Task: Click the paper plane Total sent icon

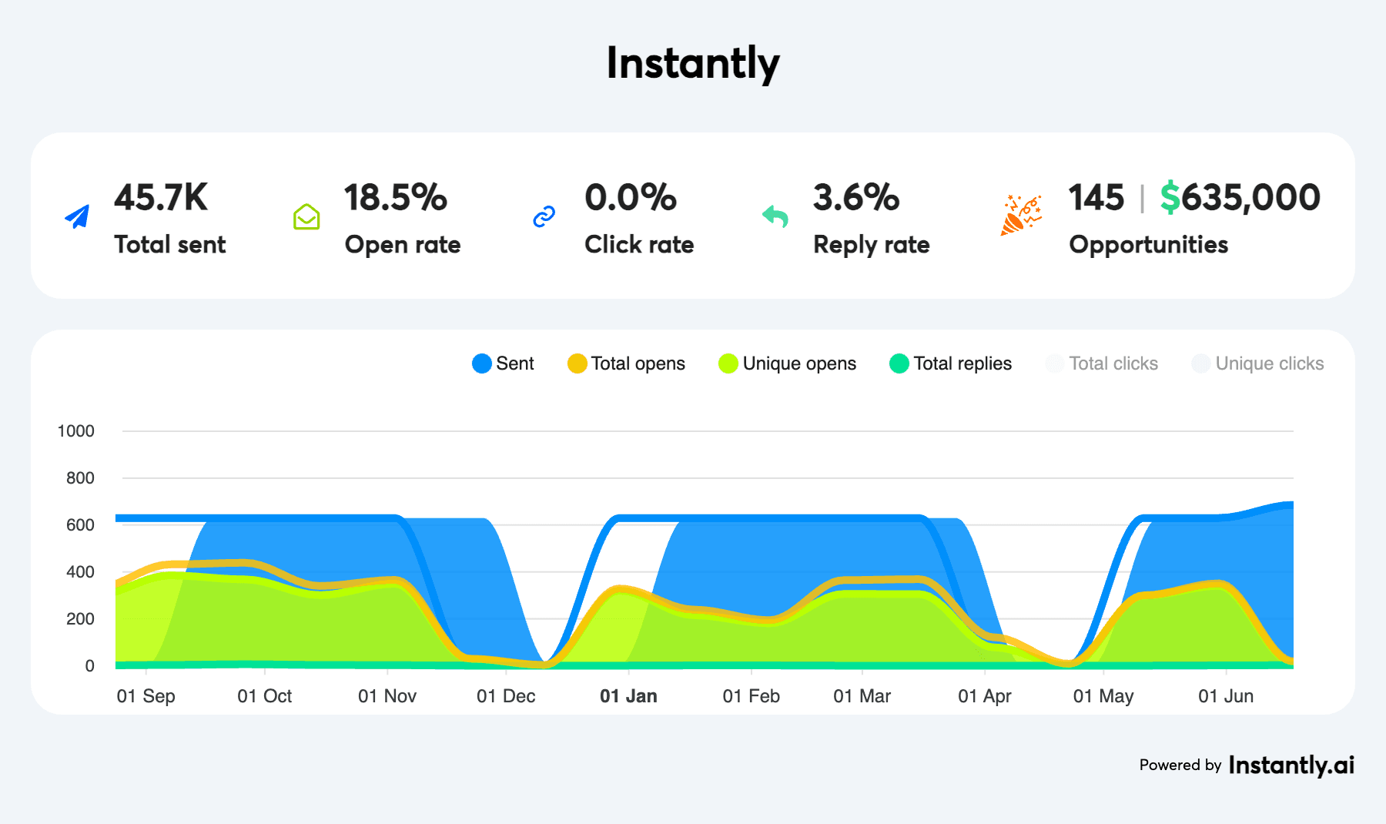Action: pos(77,217)
